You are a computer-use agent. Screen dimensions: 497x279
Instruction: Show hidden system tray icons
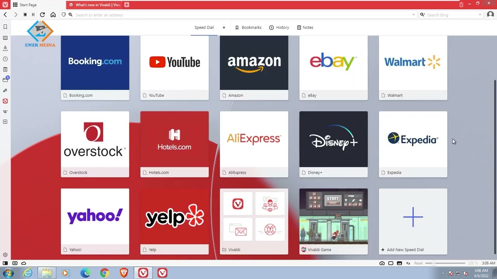pyautogui.click(x=443, y=273)
